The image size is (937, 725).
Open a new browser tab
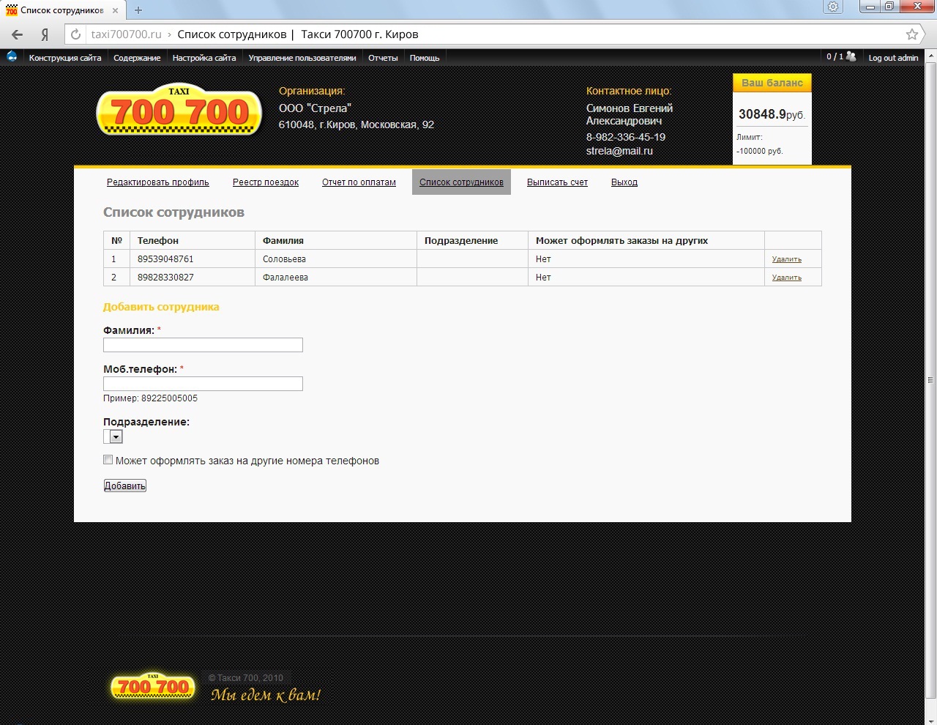point(138,10)
